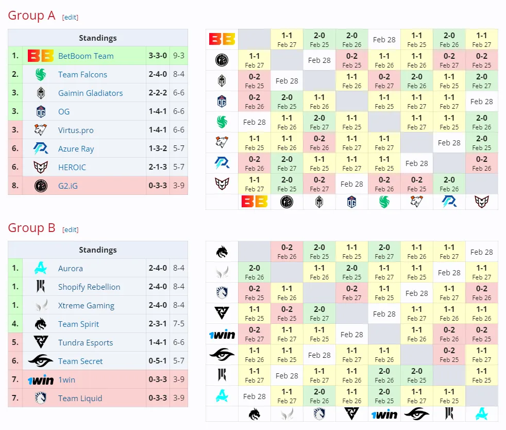This screenshot has height=430, width=506.
Task: Click Gaimin Gladiators logo in standings
Action: pos(41,93)
